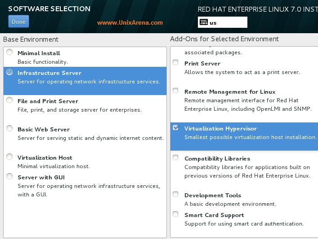The width and height of the screenshot is (318, 239).
Task: Click 'Remote Management for Linux' title
Action: point(230,92)
